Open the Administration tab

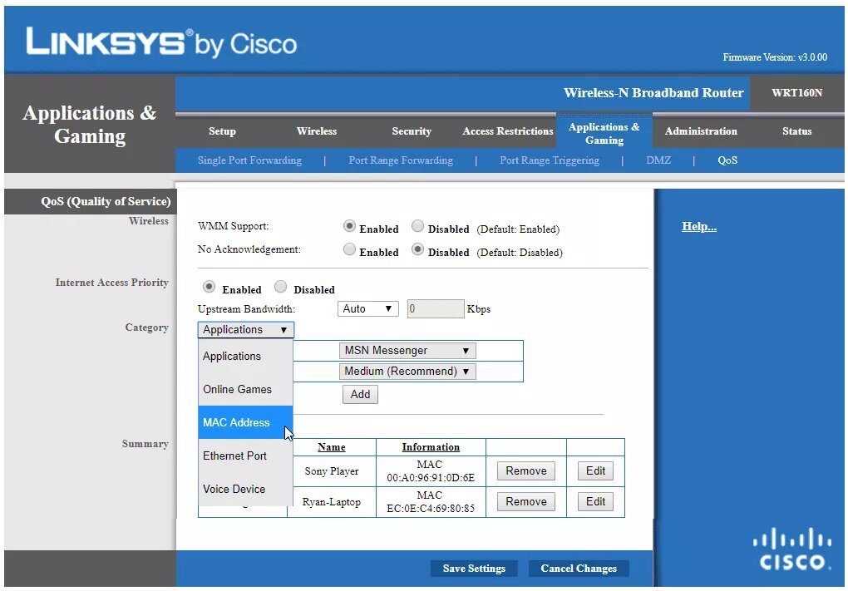pos(701,131)
